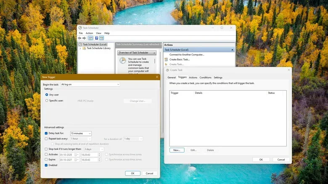This screenshot has width=328, height=184.
Task: Open the File menu
Action: pyautogui.click(x=81, y=33)
